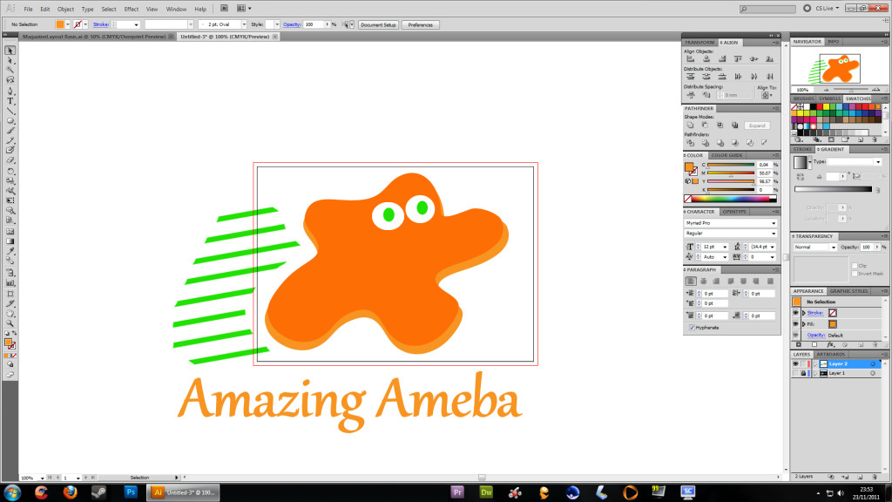Toggle lock on Layer 1
Image resolution: width=892 pixels, height=502 pixels.
pyautogui.click(x=803, y=373)
